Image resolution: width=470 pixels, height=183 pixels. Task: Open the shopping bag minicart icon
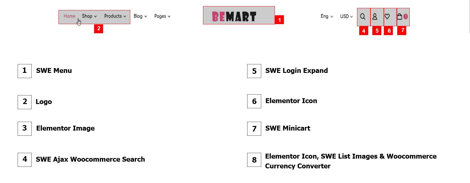pos(399,16)
